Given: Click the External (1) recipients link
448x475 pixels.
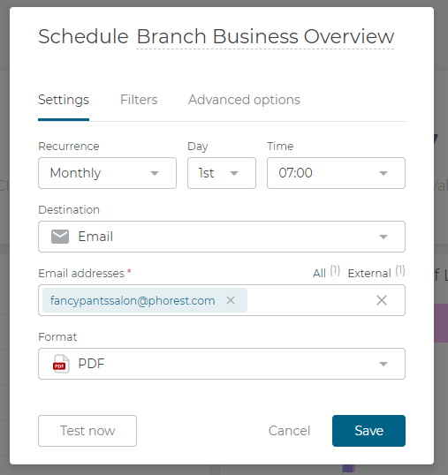Looking at the screenshot, I should (x=376, y=272).
